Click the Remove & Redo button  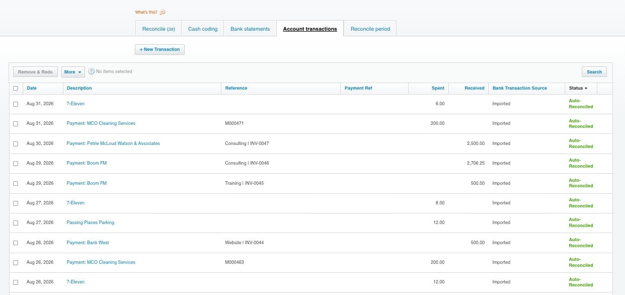pos(35,72)
